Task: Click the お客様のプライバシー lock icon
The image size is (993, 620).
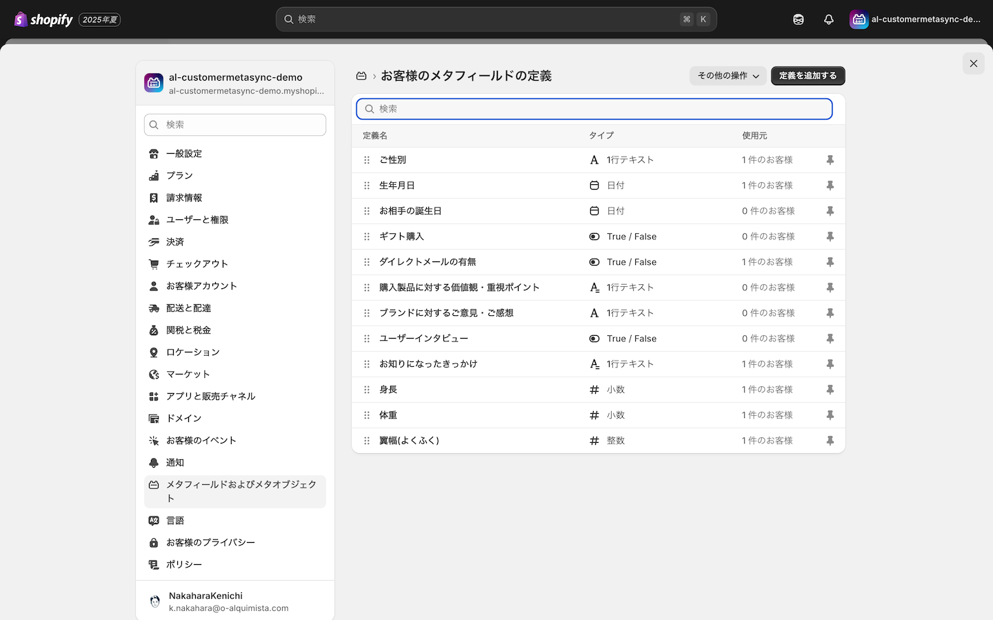Action: tap(154, 543)
